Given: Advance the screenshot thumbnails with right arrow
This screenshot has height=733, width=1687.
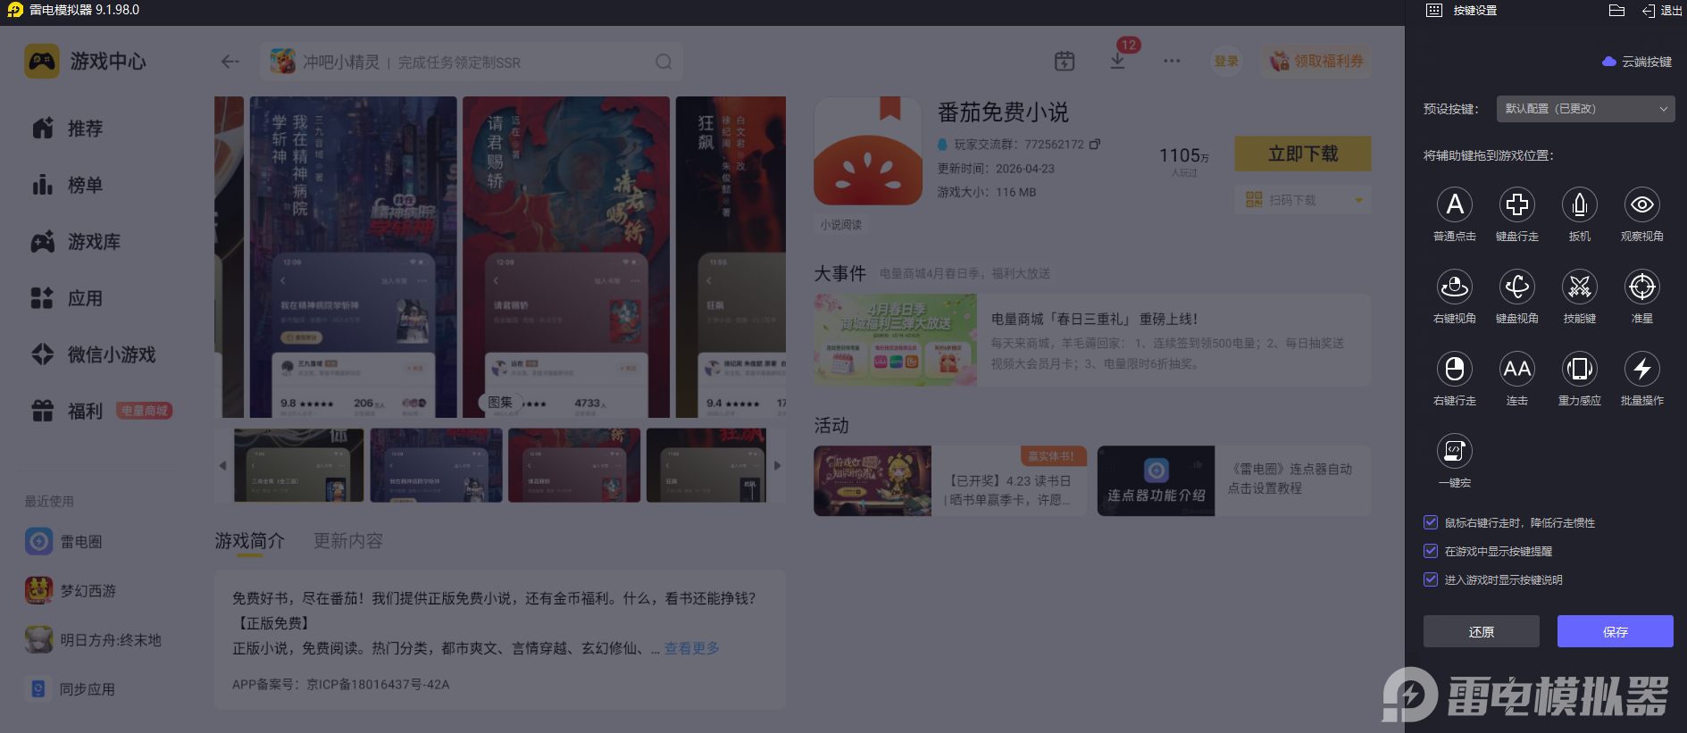Looking at the screenshot, I should pos(777,465).
